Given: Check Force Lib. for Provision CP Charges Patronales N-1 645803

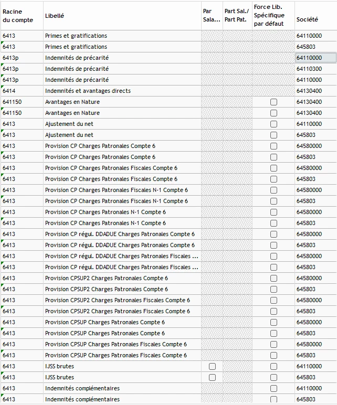Looking at the screenshot, I should tap(273, 223).
